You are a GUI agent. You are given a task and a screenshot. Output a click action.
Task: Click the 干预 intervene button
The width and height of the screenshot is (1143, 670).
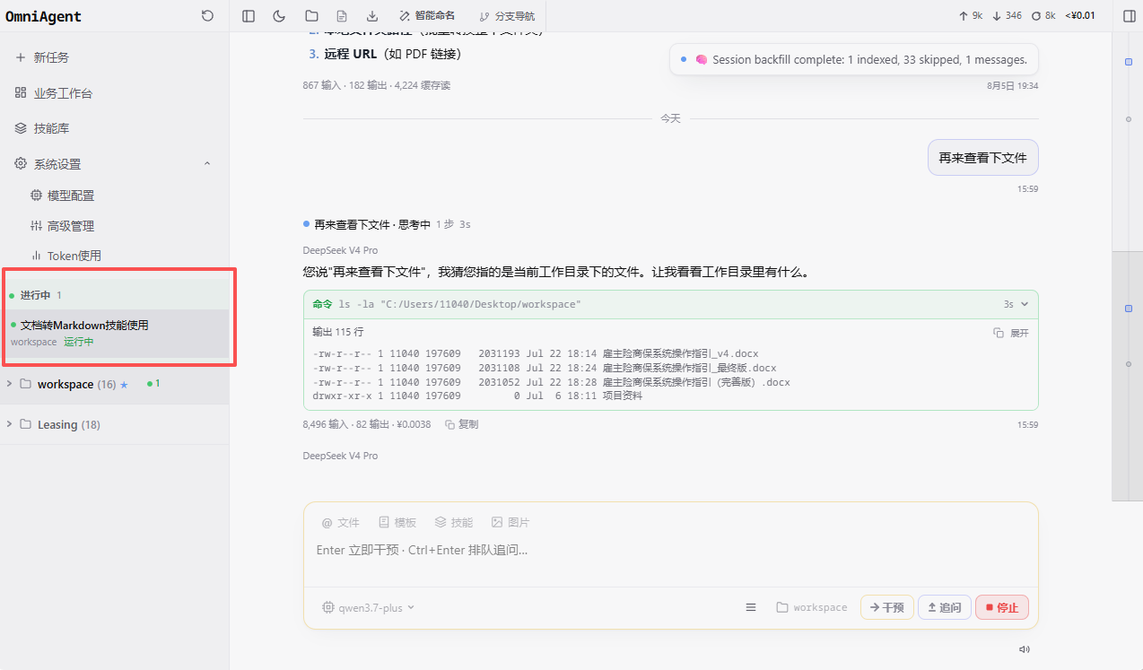[x=887, y=607]
